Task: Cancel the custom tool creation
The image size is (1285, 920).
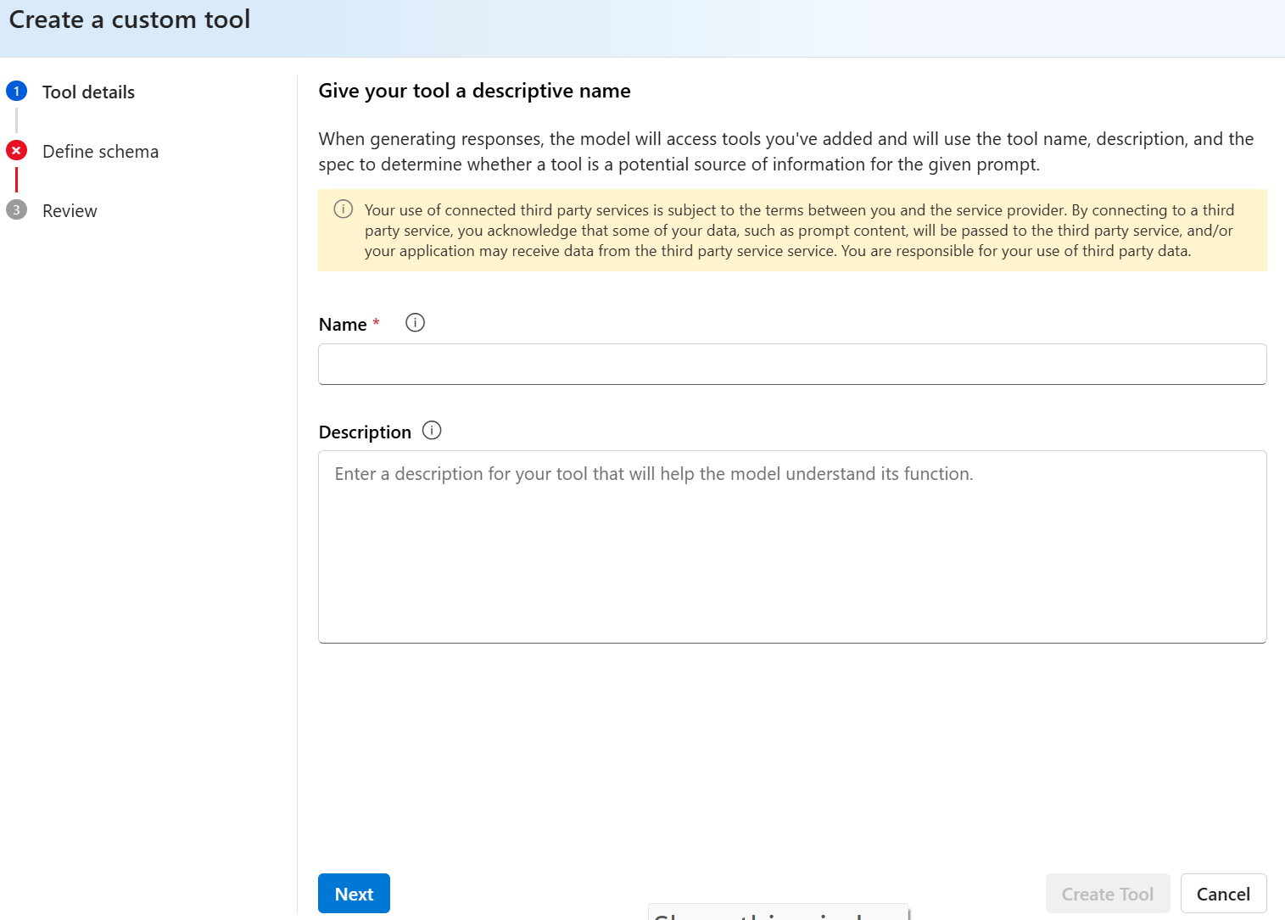Action: (x=1223, y=894)
